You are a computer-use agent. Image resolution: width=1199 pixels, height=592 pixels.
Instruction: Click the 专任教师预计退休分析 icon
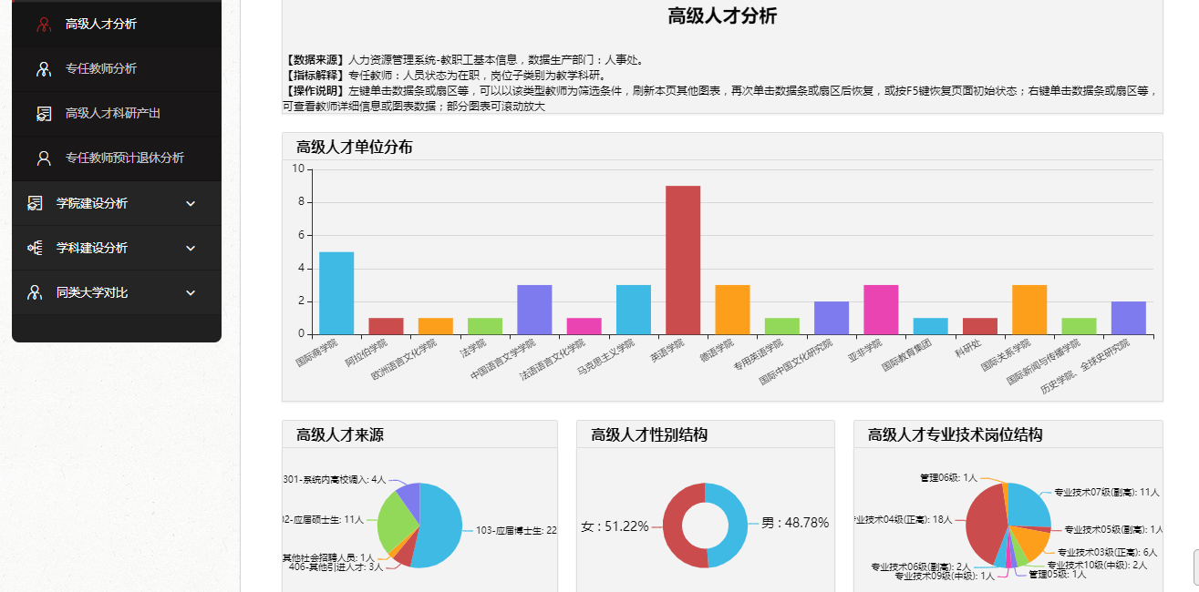(43, 158)
